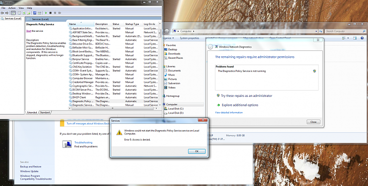The image size is (368, 186).
Task: Toggle the Explorer preview pane icon
Action: click(355, 38)
